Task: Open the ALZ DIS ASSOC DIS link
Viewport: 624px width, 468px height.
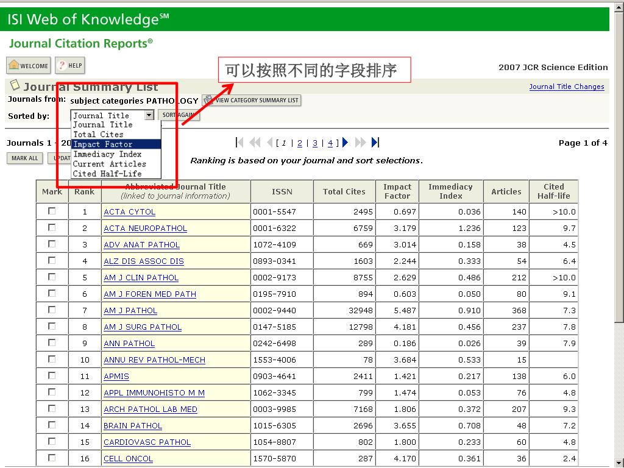Action: (x=144, y=261)
